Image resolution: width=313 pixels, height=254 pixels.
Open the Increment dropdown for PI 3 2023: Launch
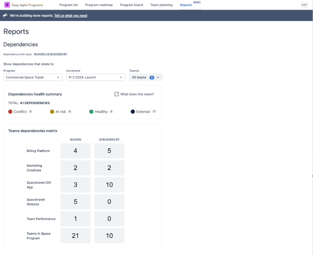(x=96, y=77)
